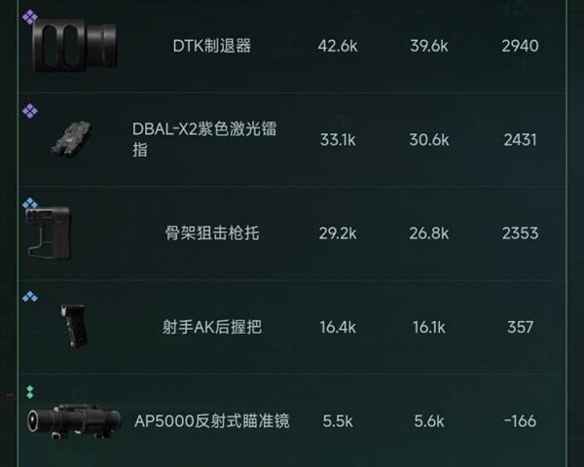Screen dimensions: 584x467
Task: Click green rarity icon above AP5000 scope
Action: coord(30,392)
